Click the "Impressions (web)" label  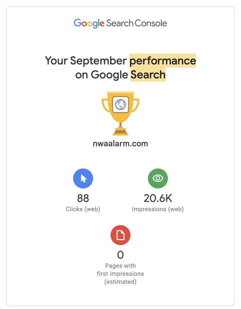point(158,209)
